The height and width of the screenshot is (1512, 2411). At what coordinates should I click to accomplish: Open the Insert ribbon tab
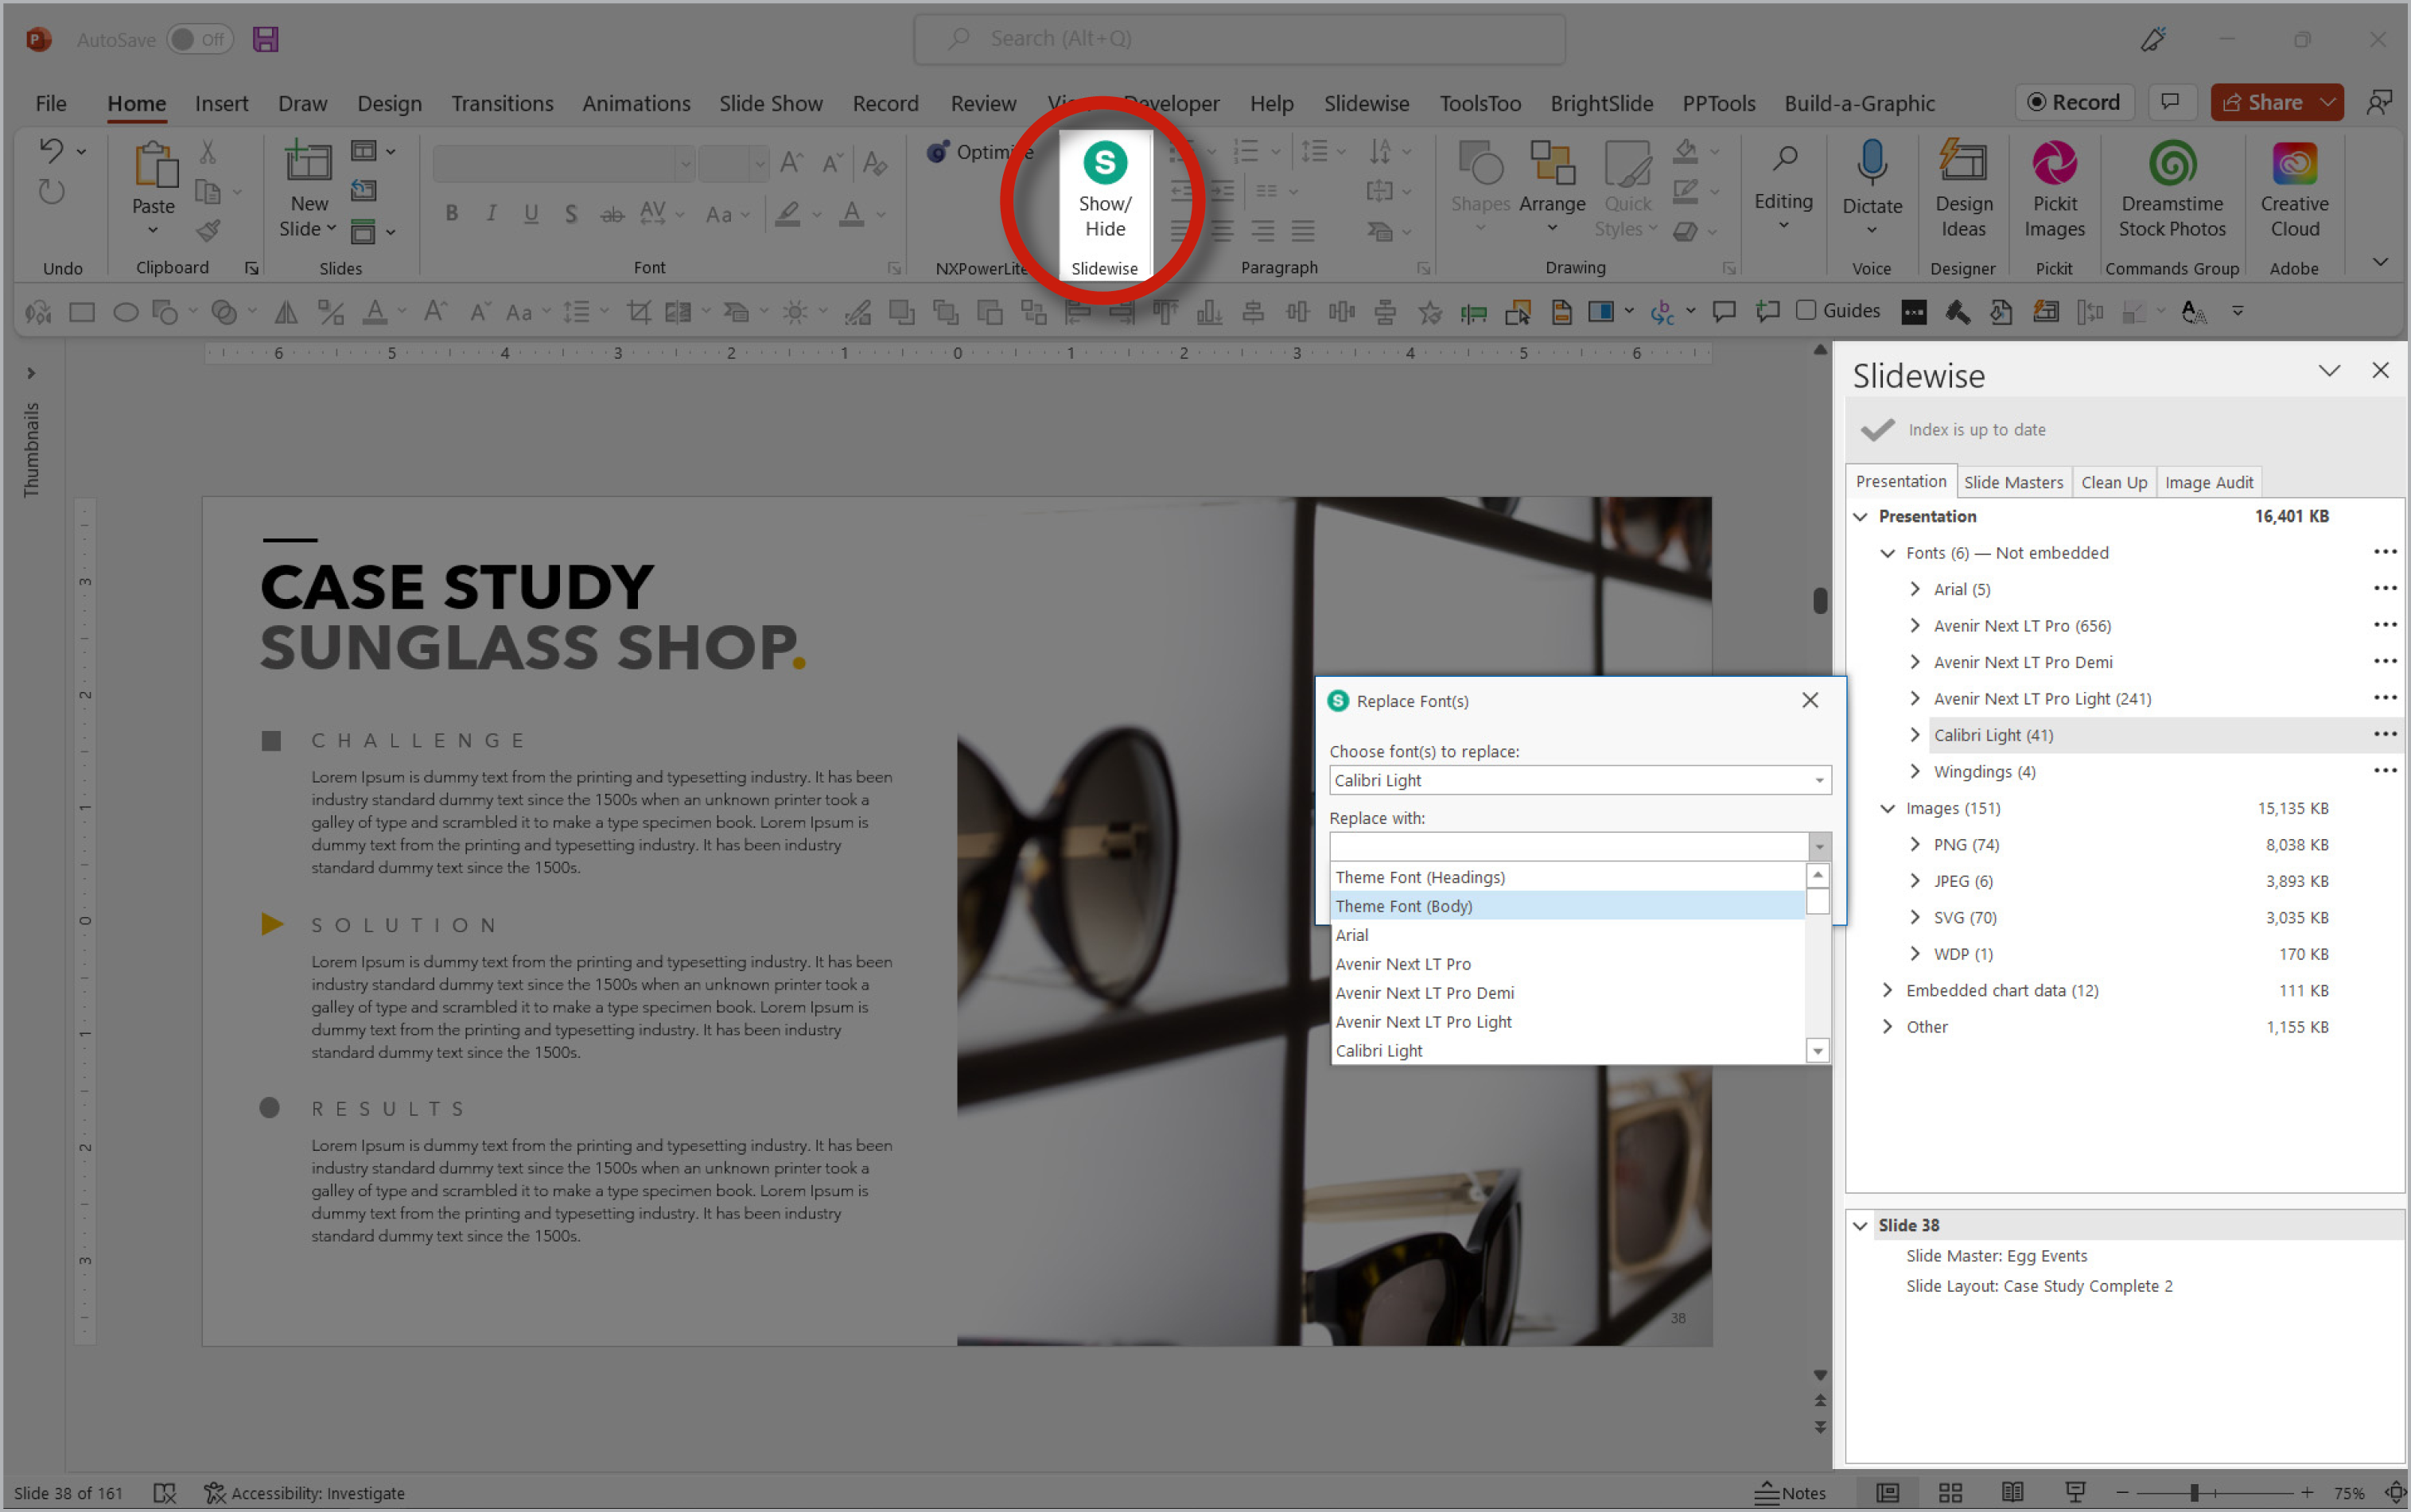tap(221, 103)
